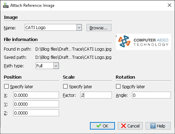Image resolution: width=175 pixels, height=134 pixels.
Task: Click the question mark icon on Help
Action: [x=153, y=126]
